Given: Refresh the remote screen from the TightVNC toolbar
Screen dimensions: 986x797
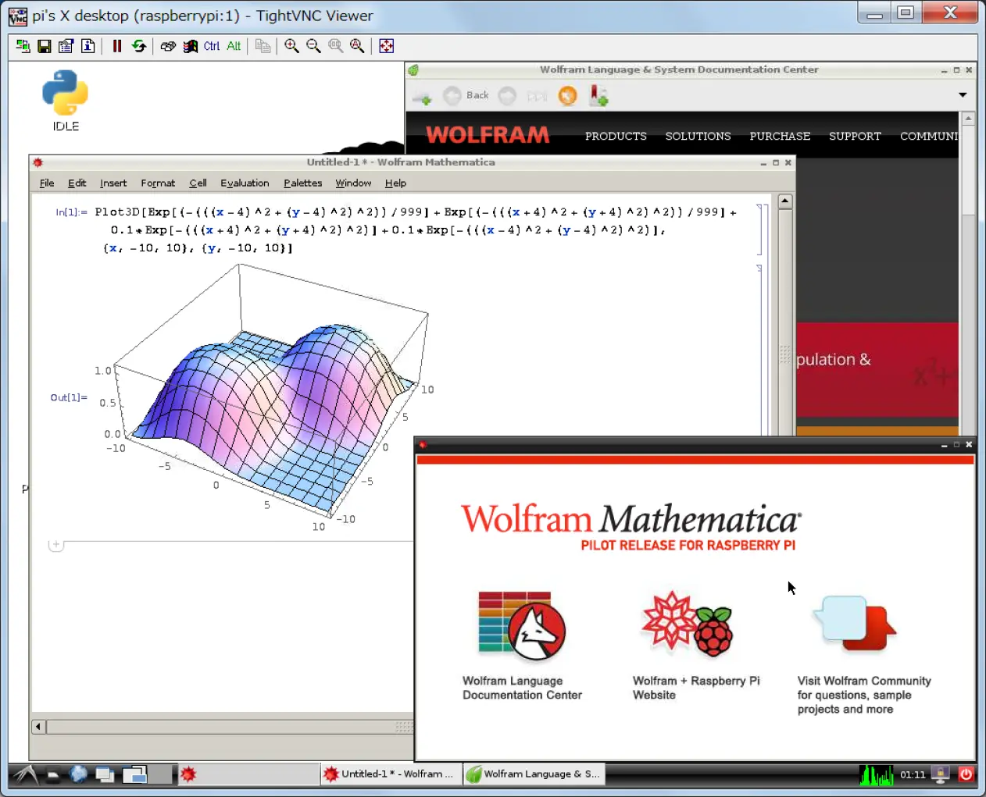Looking at the screenshot, I should coord(139,46).
